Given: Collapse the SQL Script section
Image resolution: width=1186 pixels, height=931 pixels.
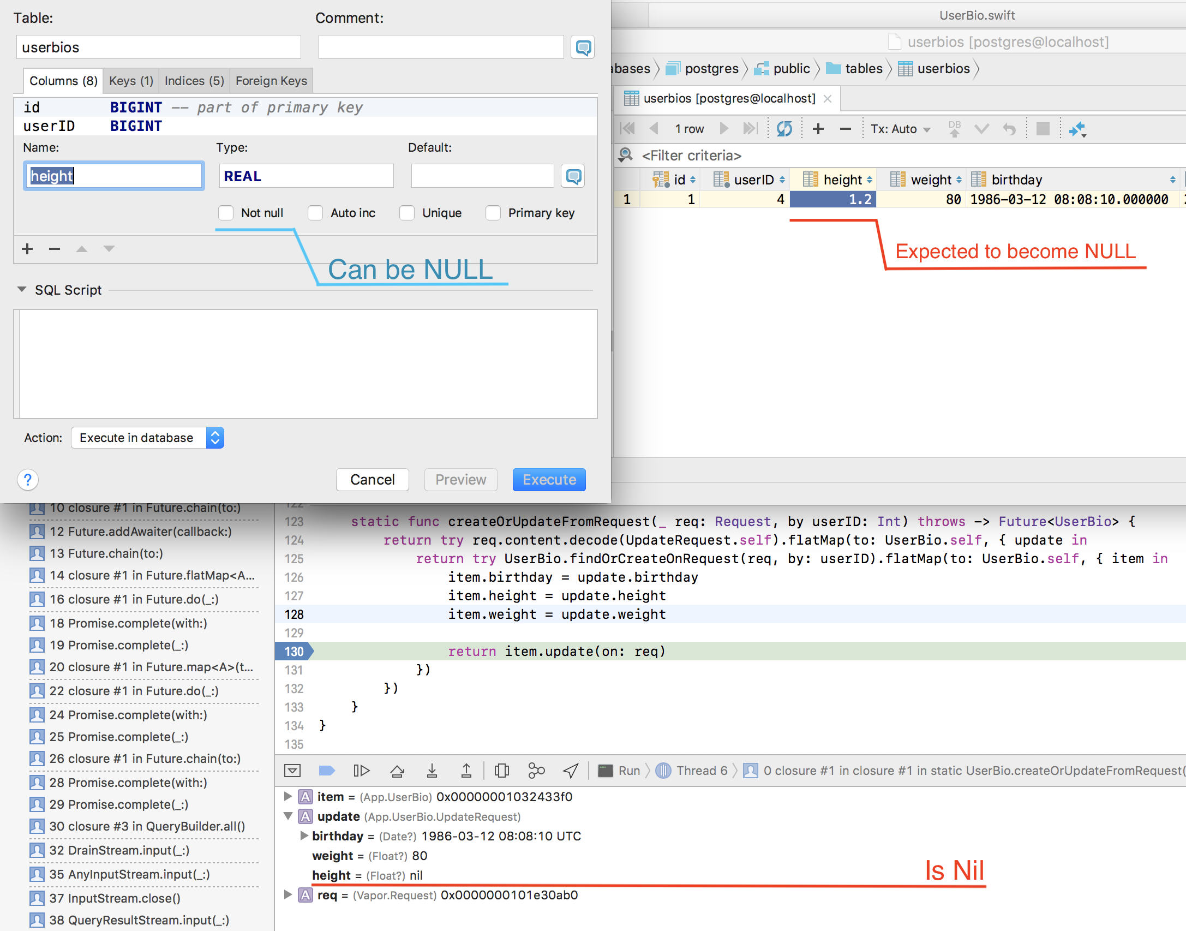Looking at the screenshot, I should pos(22,290).
